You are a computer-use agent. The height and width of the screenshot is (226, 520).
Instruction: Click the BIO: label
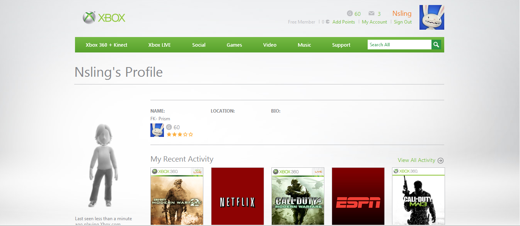(276, 111)
